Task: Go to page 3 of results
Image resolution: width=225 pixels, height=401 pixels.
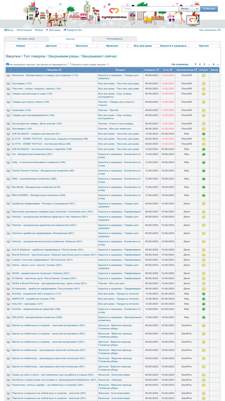Action: (205, 64)
